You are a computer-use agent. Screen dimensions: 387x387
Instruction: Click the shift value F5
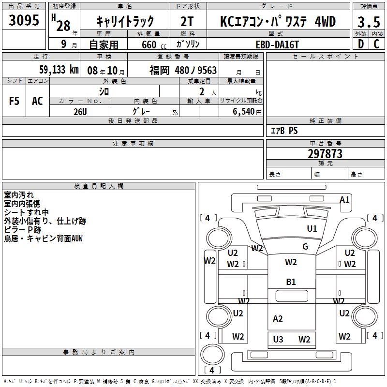[x=14, y=101]
